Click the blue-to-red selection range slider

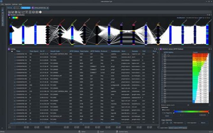[191, 112]
